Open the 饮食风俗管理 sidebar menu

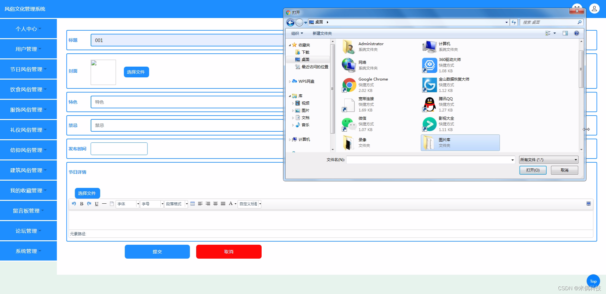click(28, 89)
